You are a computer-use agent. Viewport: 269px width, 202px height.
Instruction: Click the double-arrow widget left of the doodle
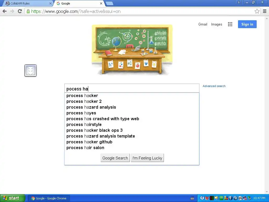point(30,70)
